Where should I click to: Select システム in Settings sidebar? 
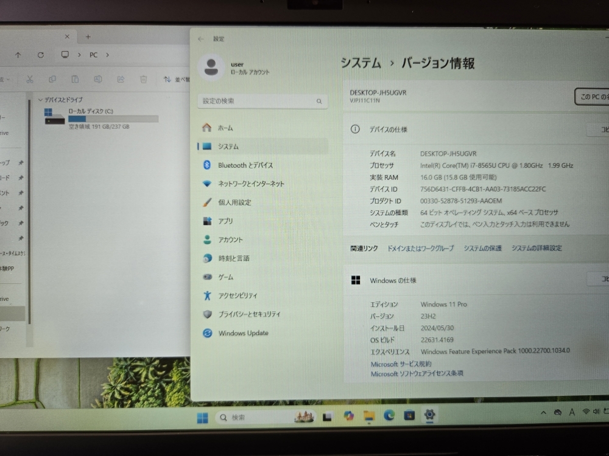coord(262,146)
